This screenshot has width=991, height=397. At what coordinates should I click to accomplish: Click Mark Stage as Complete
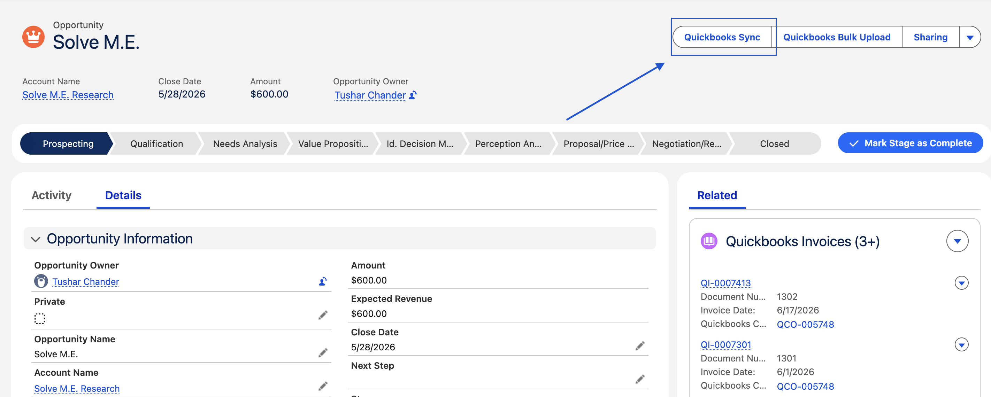click(x=910, y=143)
